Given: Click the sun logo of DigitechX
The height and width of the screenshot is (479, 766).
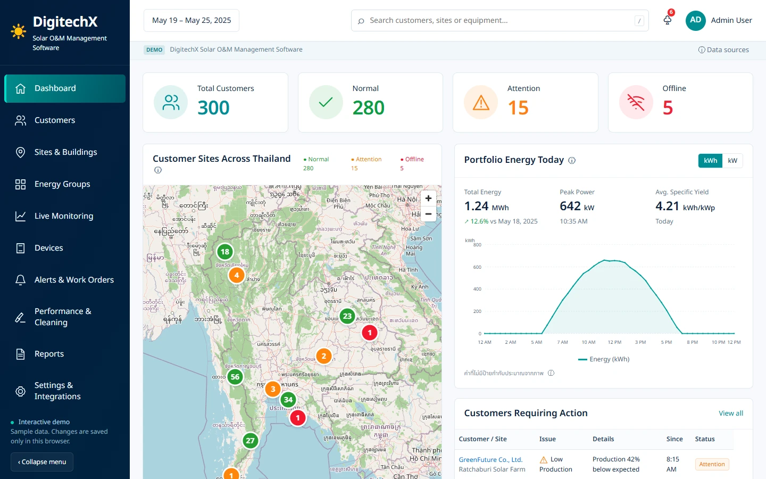Looking at the screenshot, I should point(19,31).
